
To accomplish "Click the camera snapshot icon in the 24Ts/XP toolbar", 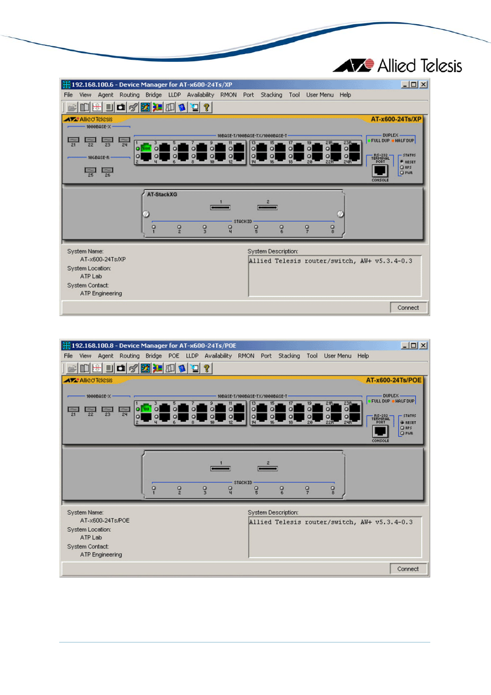I will click(x=121, y=107).
